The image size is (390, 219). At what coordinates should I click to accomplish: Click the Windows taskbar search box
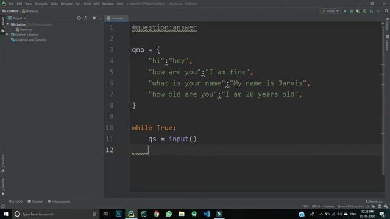[55, 214]
